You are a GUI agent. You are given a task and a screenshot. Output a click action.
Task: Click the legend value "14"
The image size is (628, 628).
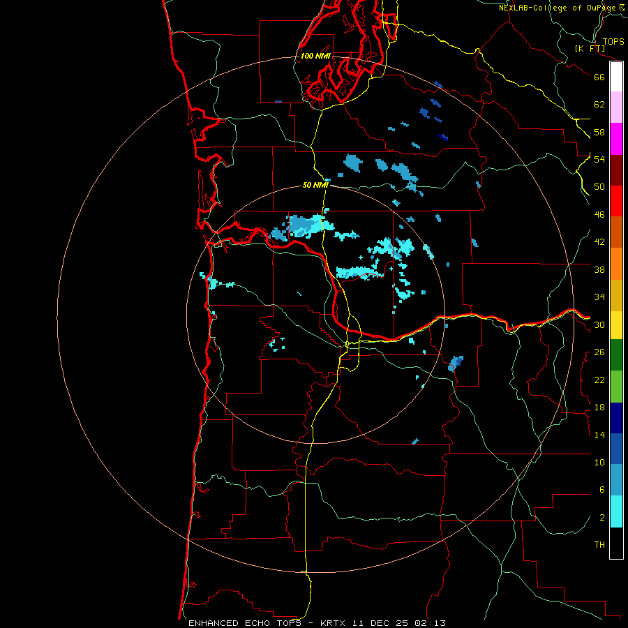pos(599,435)
